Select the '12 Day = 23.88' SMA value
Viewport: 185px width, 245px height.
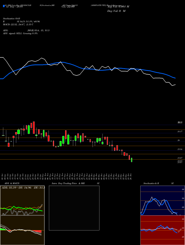click(14, 7)
